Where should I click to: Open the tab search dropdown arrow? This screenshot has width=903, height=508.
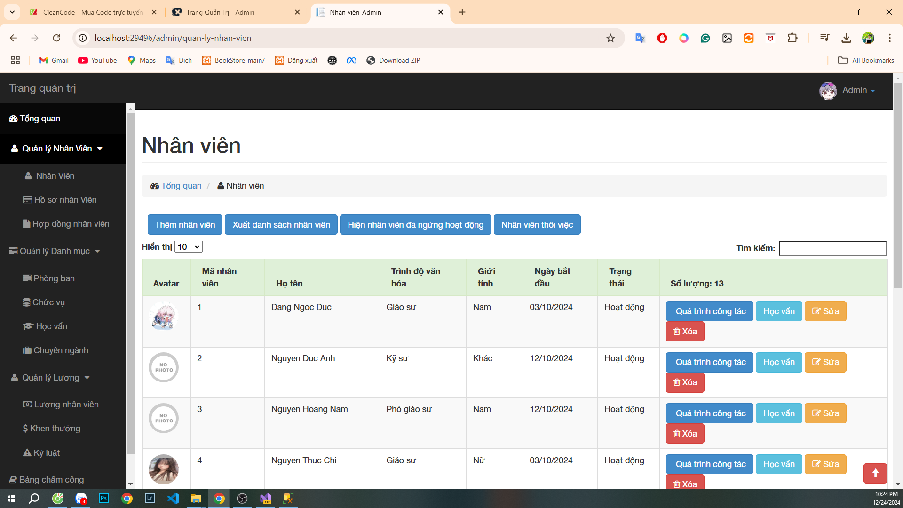(x=12, y=12)
